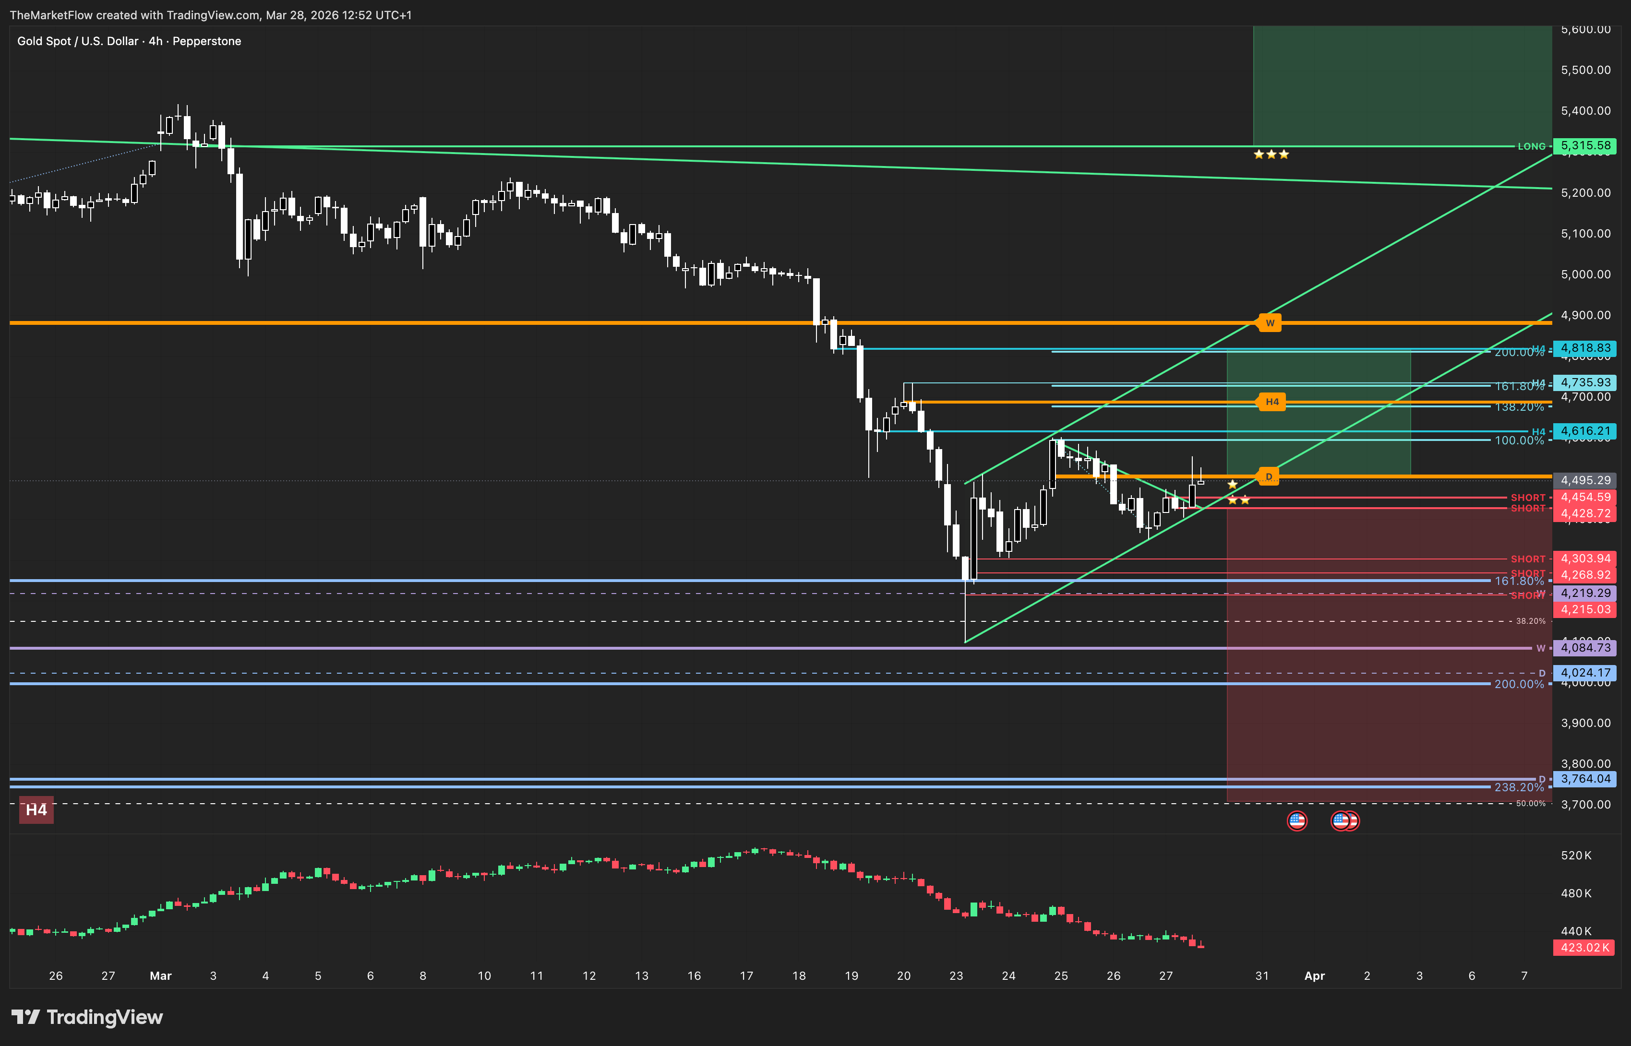This screenshot has height=1046, width=1631.
Task: Select the 4,818.83 H4 price tag
Action: coord(1585,348)
